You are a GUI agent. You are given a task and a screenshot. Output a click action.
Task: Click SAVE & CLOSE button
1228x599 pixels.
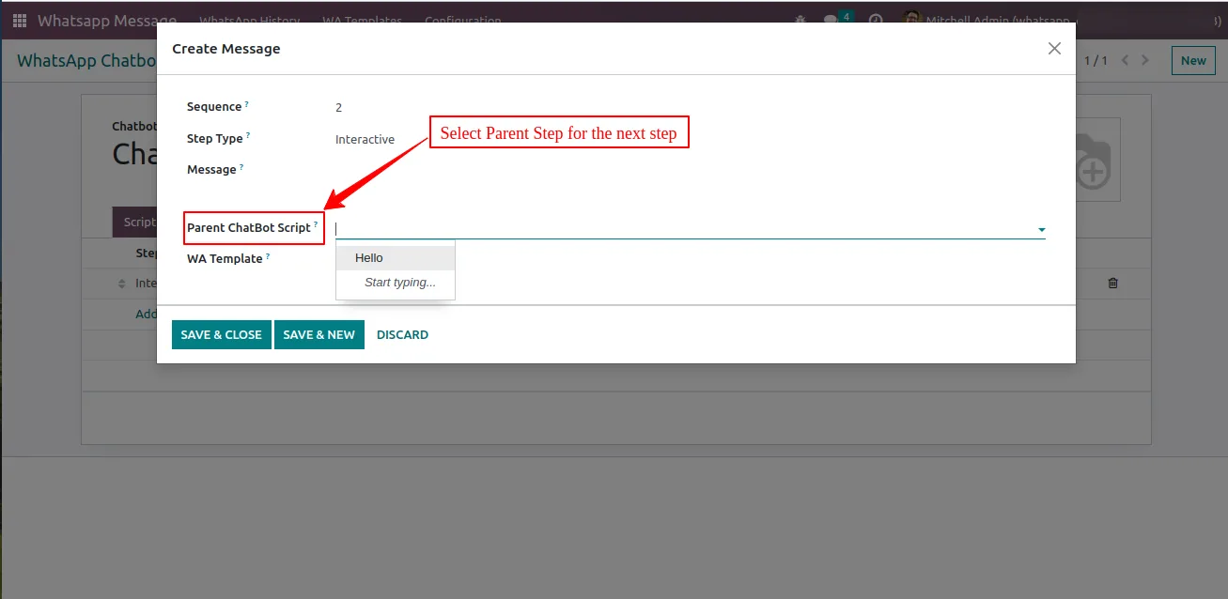[222, 334]
